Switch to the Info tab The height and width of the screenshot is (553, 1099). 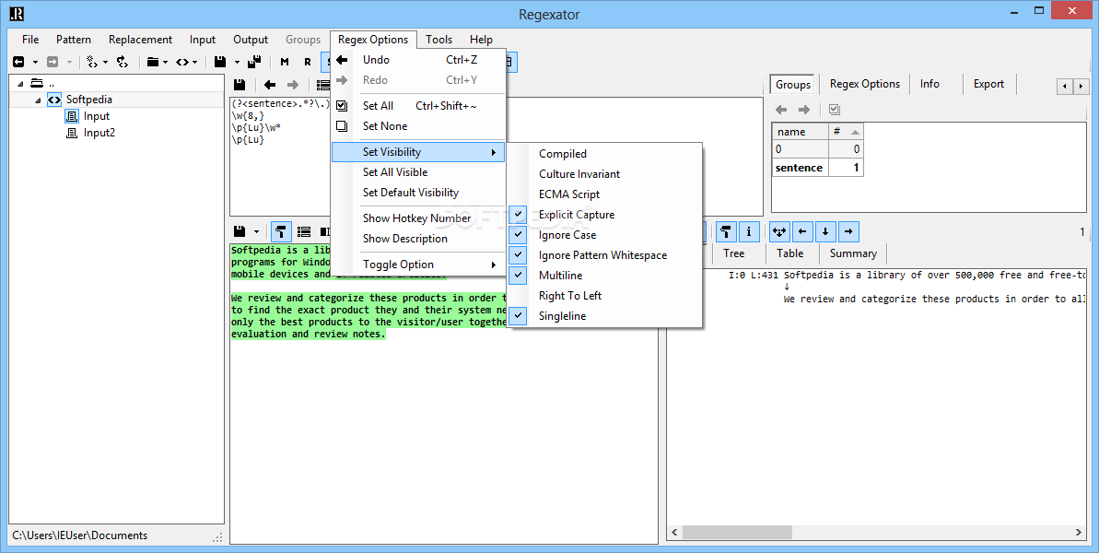tap(929, 84)
